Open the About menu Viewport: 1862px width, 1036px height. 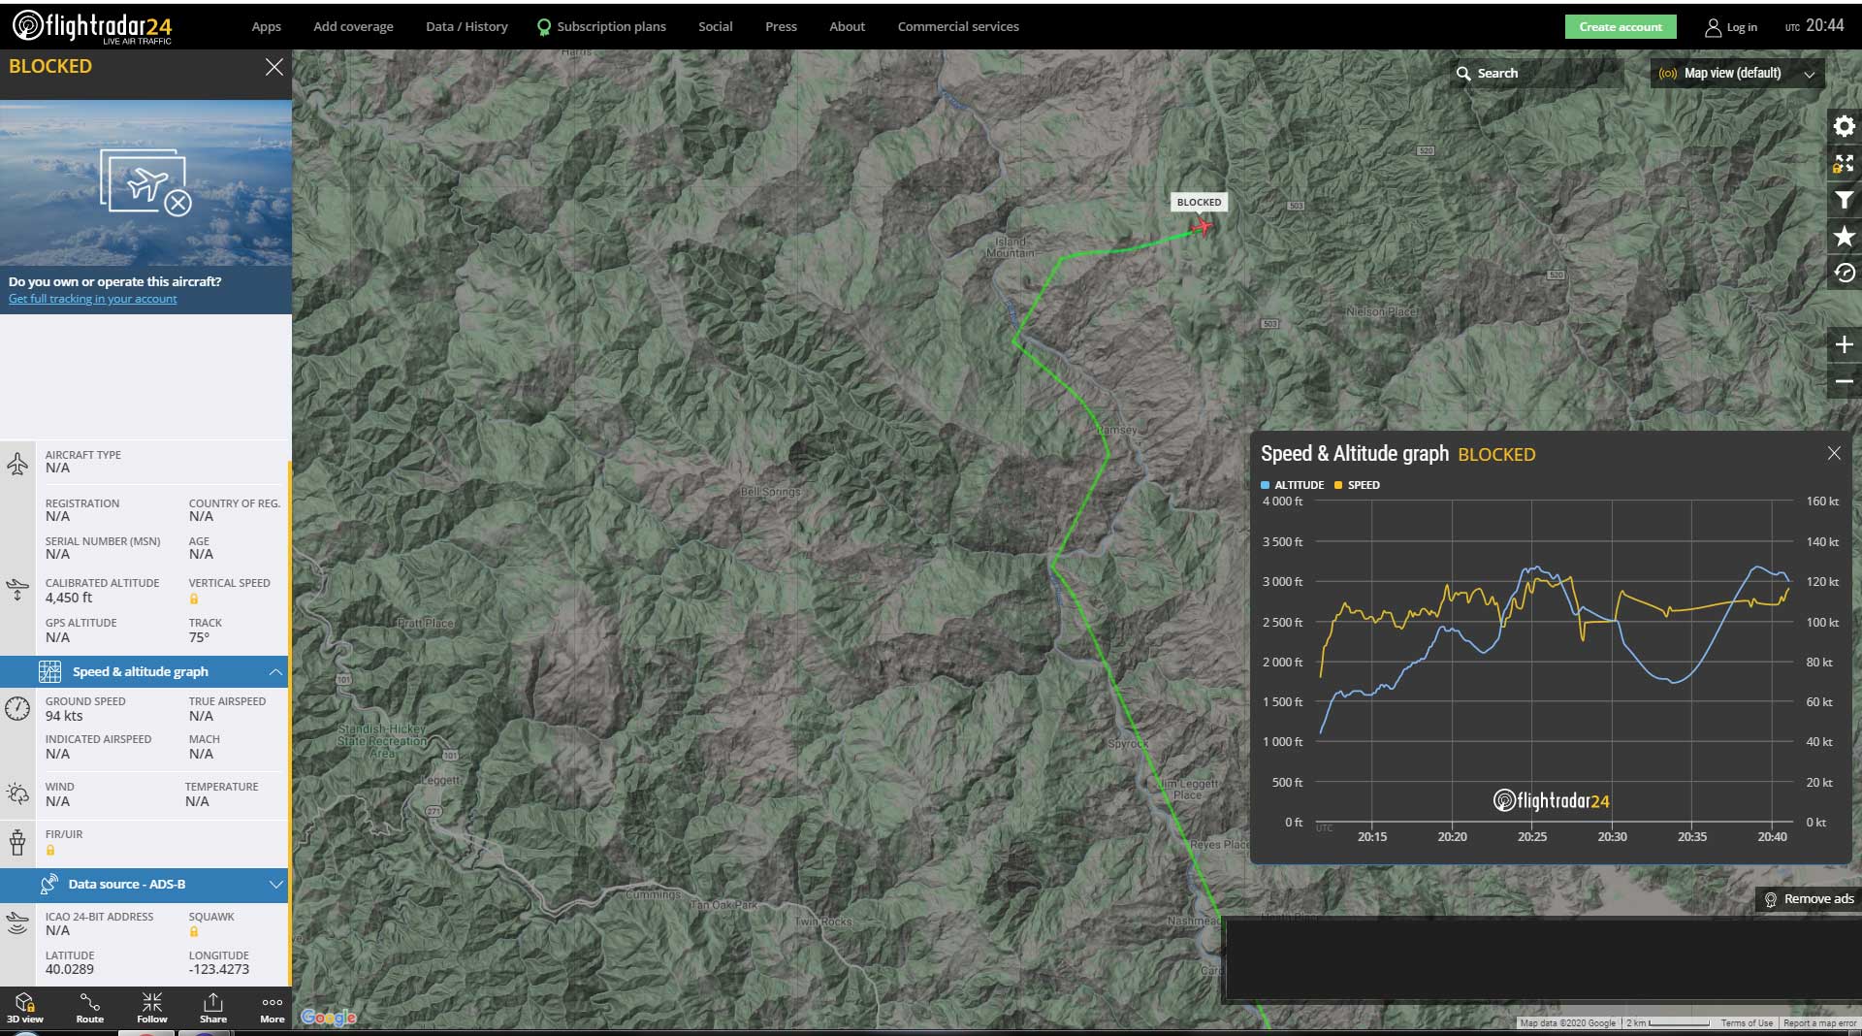point(847,26)
